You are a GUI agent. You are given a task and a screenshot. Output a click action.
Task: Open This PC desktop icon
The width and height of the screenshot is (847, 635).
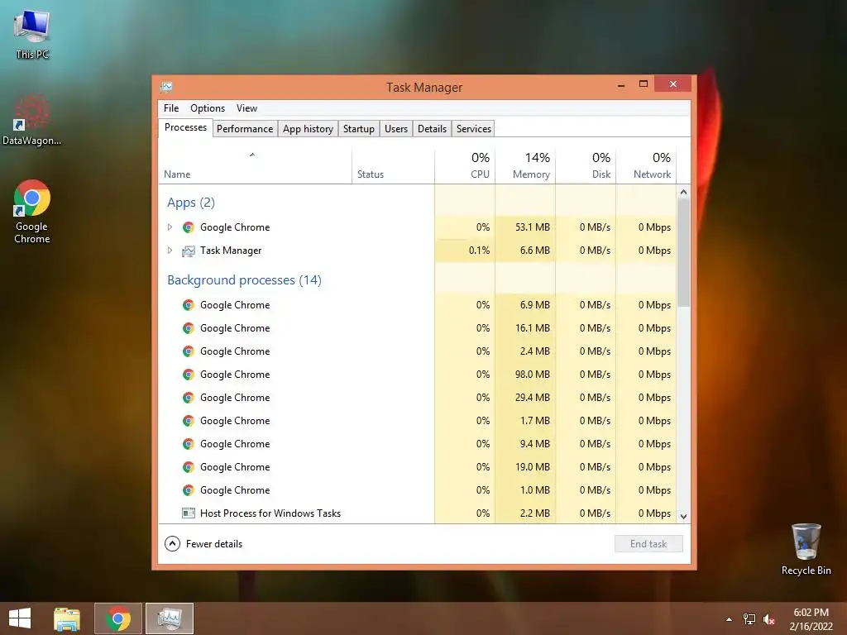(32, 33)
